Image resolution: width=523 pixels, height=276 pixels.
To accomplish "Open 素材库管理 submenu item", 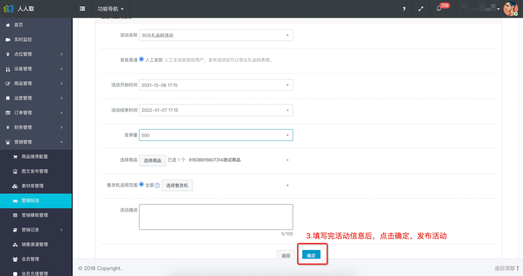I will (x=36, y=186).
